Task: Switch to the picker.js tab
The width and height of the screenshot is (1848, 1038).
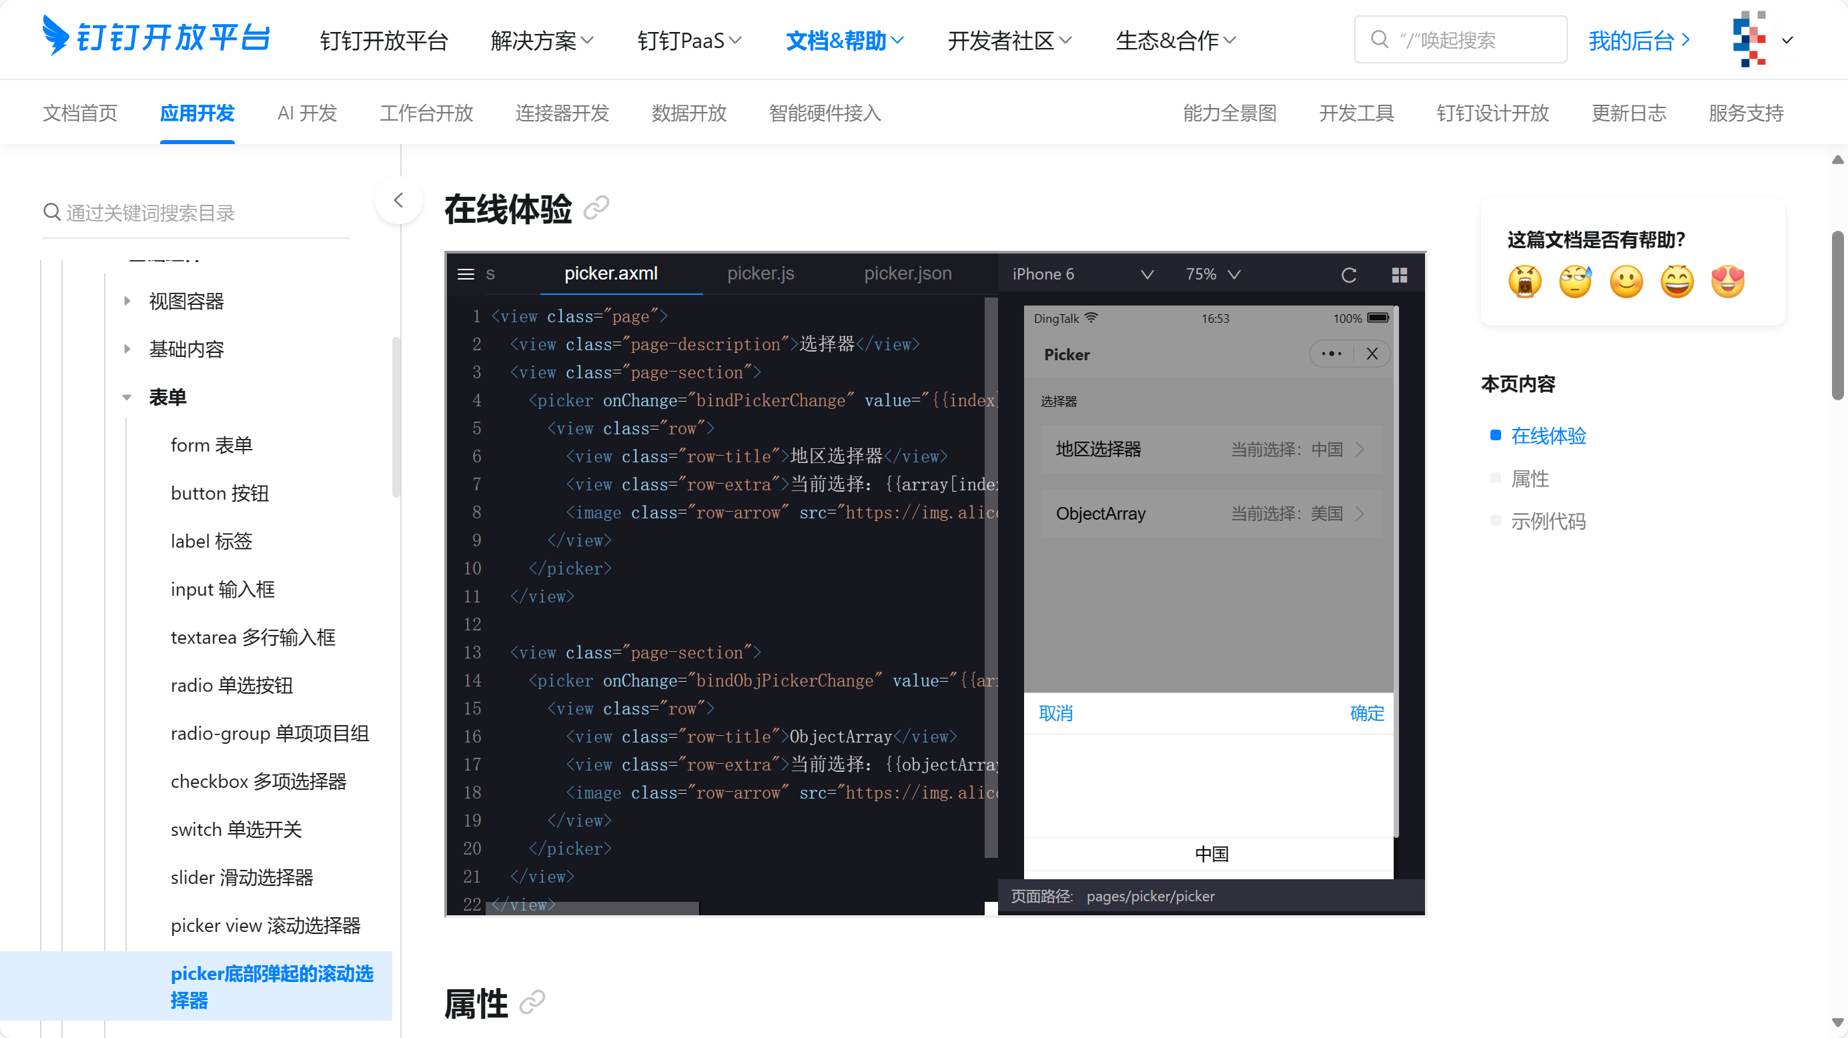Action: (761, 274)
